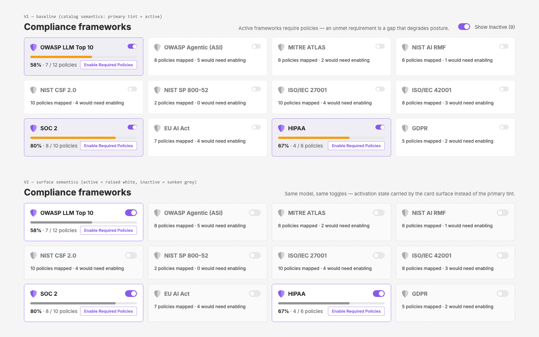Click the V2 "Compliance frameworks" heading
The height and width of the screenshot is (337, 539).
[77, 192]
